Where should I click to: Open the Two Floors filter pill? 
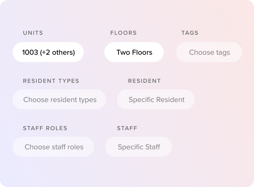tap(134, 52)
